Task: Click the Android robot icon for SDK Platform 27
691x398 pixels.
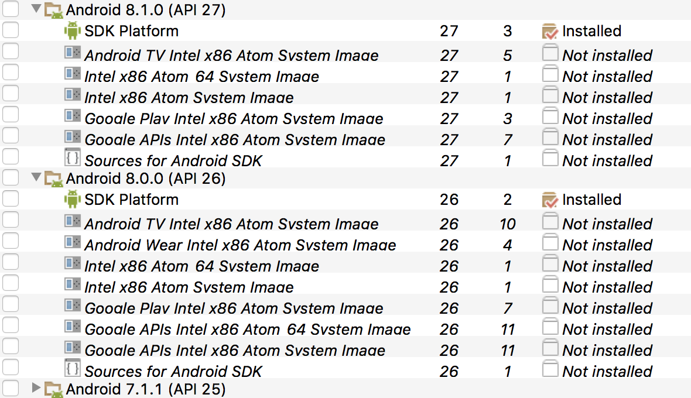Action: (x=72, y=31)
